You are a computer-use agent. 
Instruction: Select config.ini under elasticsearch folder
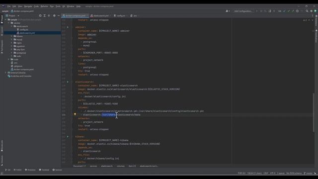(x=24, y=30)
